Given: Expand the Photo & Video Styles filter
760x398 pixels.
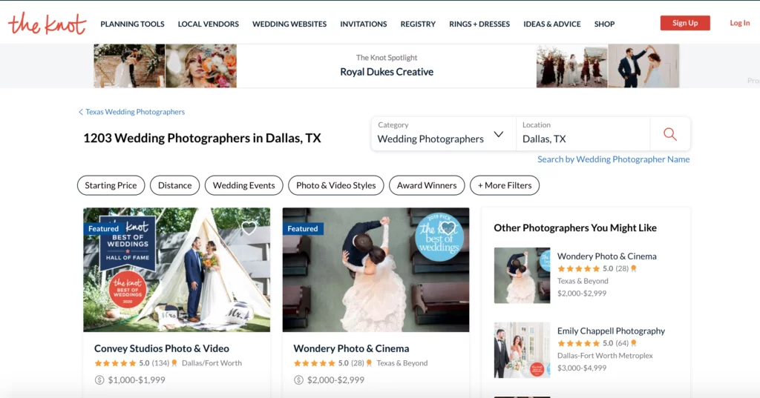Looking at the screenshot, I should point(335,185).
